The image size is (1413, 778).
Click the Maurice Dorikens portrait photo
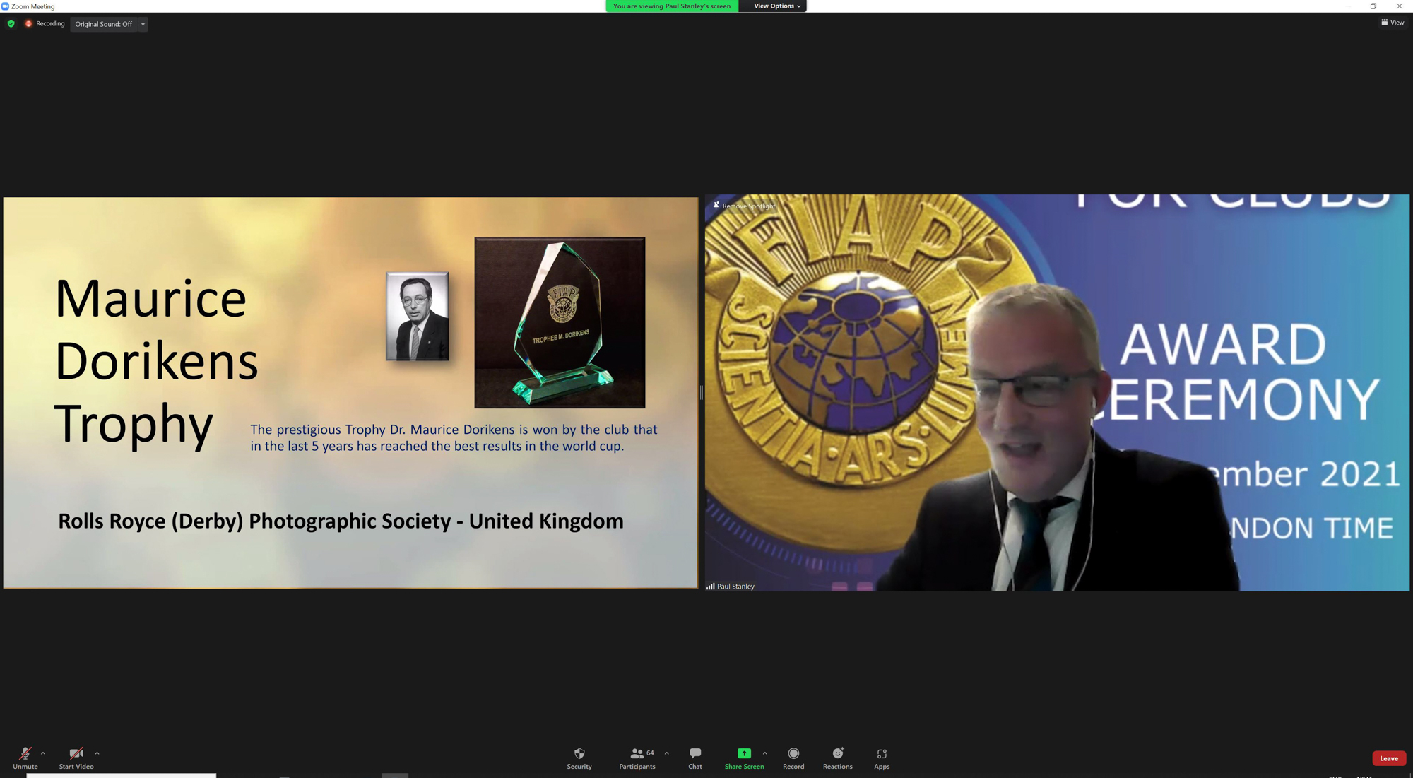pyautogui.click(x=417, y=316)
